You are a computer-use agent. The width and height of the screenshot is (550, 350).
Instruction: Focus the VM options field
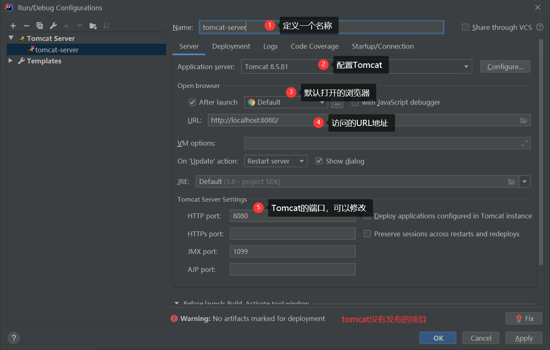tap(387, 143)
